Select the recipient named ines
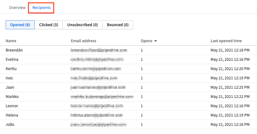Viewport: 257px width, 134px height. point(9,78)
